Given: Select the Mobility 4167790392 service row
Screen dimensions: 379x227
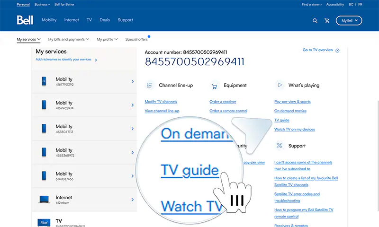Looking at the screenshot, I should pos(84,81).
